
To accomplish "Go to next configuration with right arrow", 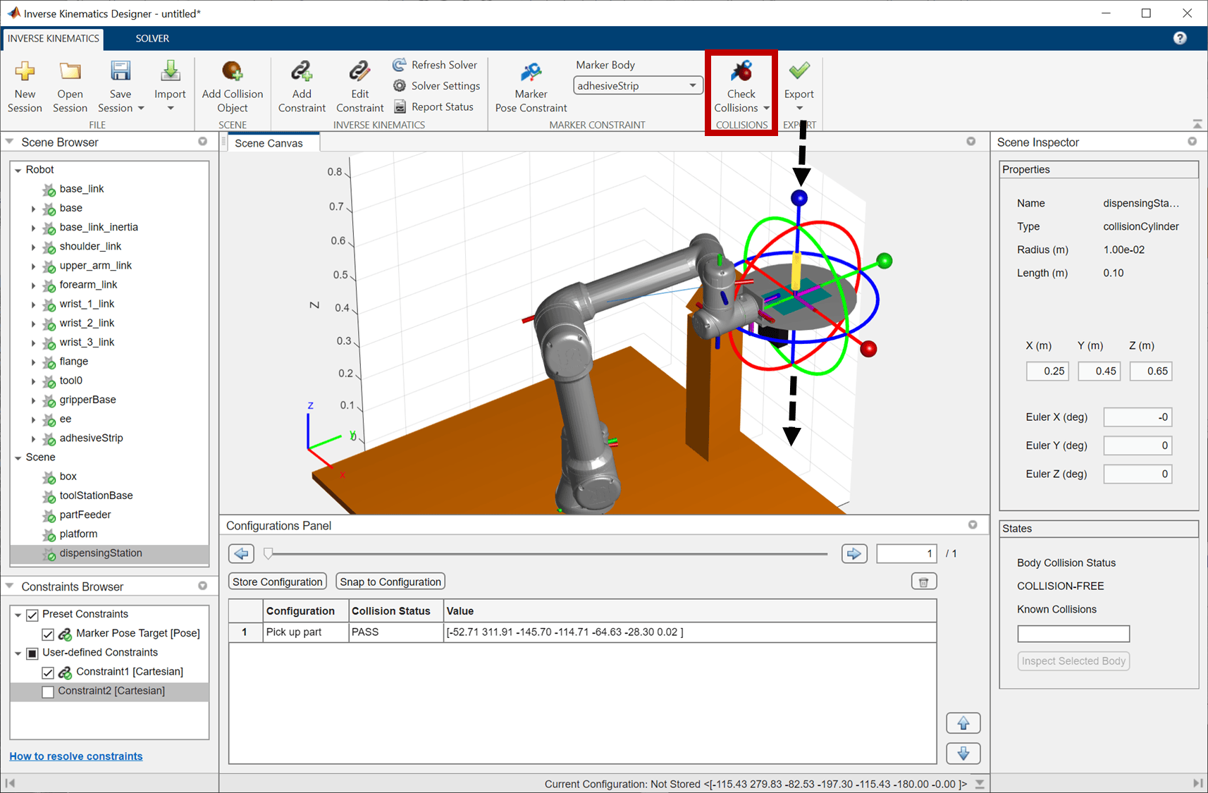I will click(x=854, y=553).
